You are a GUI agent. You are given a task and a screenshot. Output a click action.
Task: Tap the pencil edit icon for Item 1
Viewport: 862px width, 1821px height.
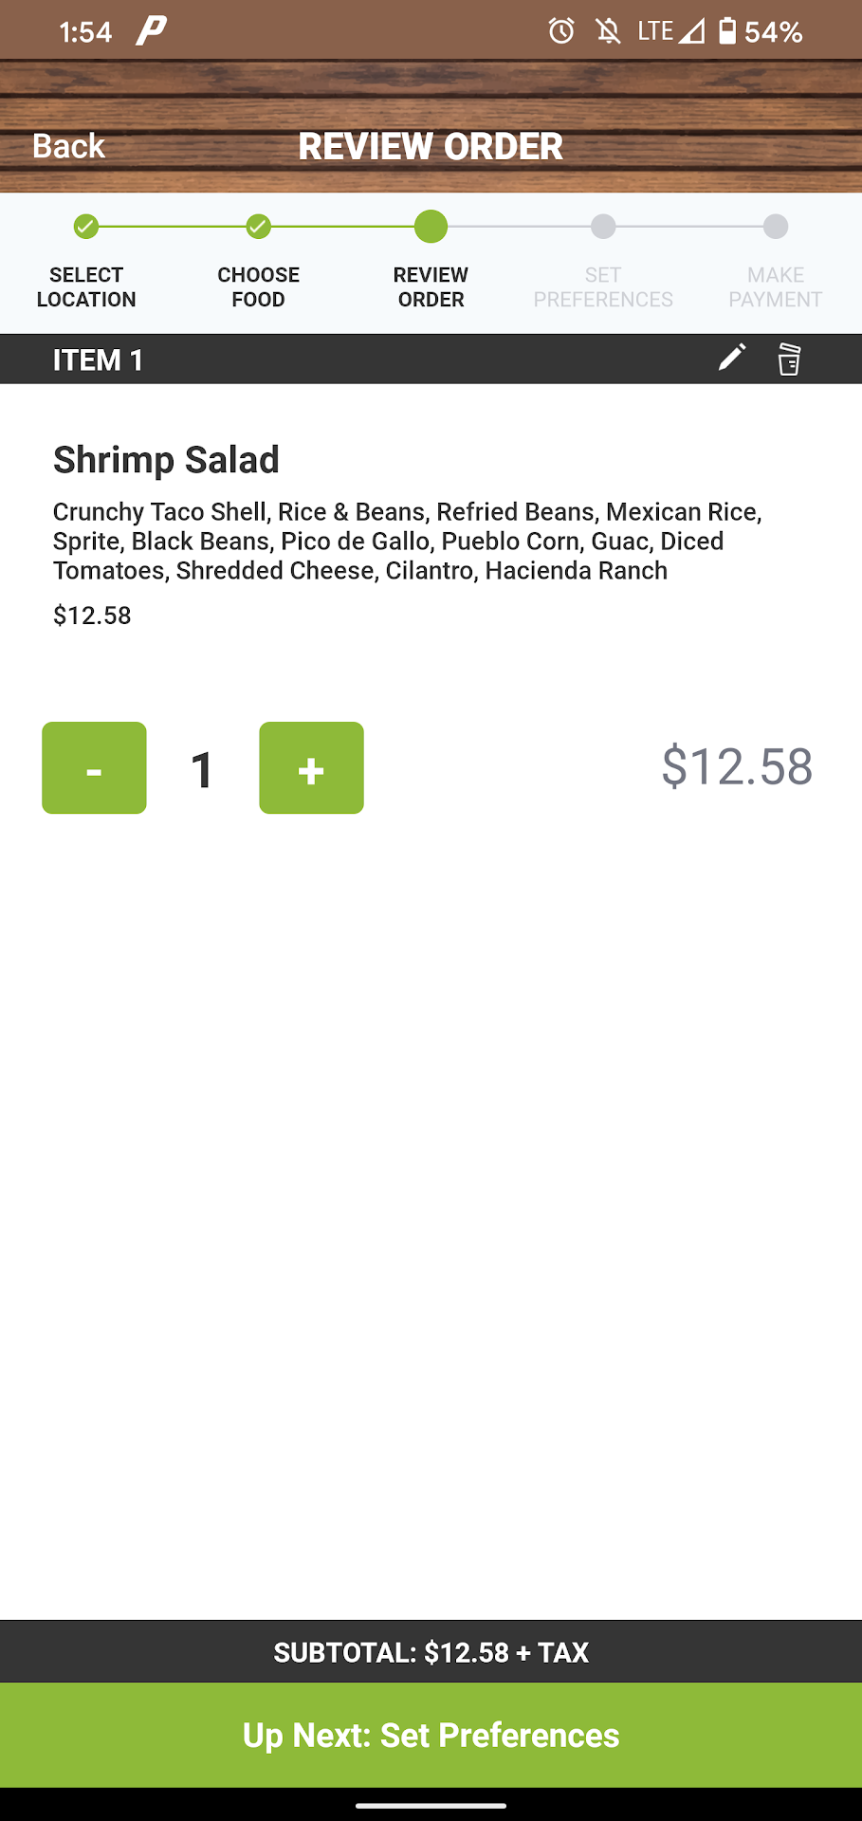coord(731,358)
